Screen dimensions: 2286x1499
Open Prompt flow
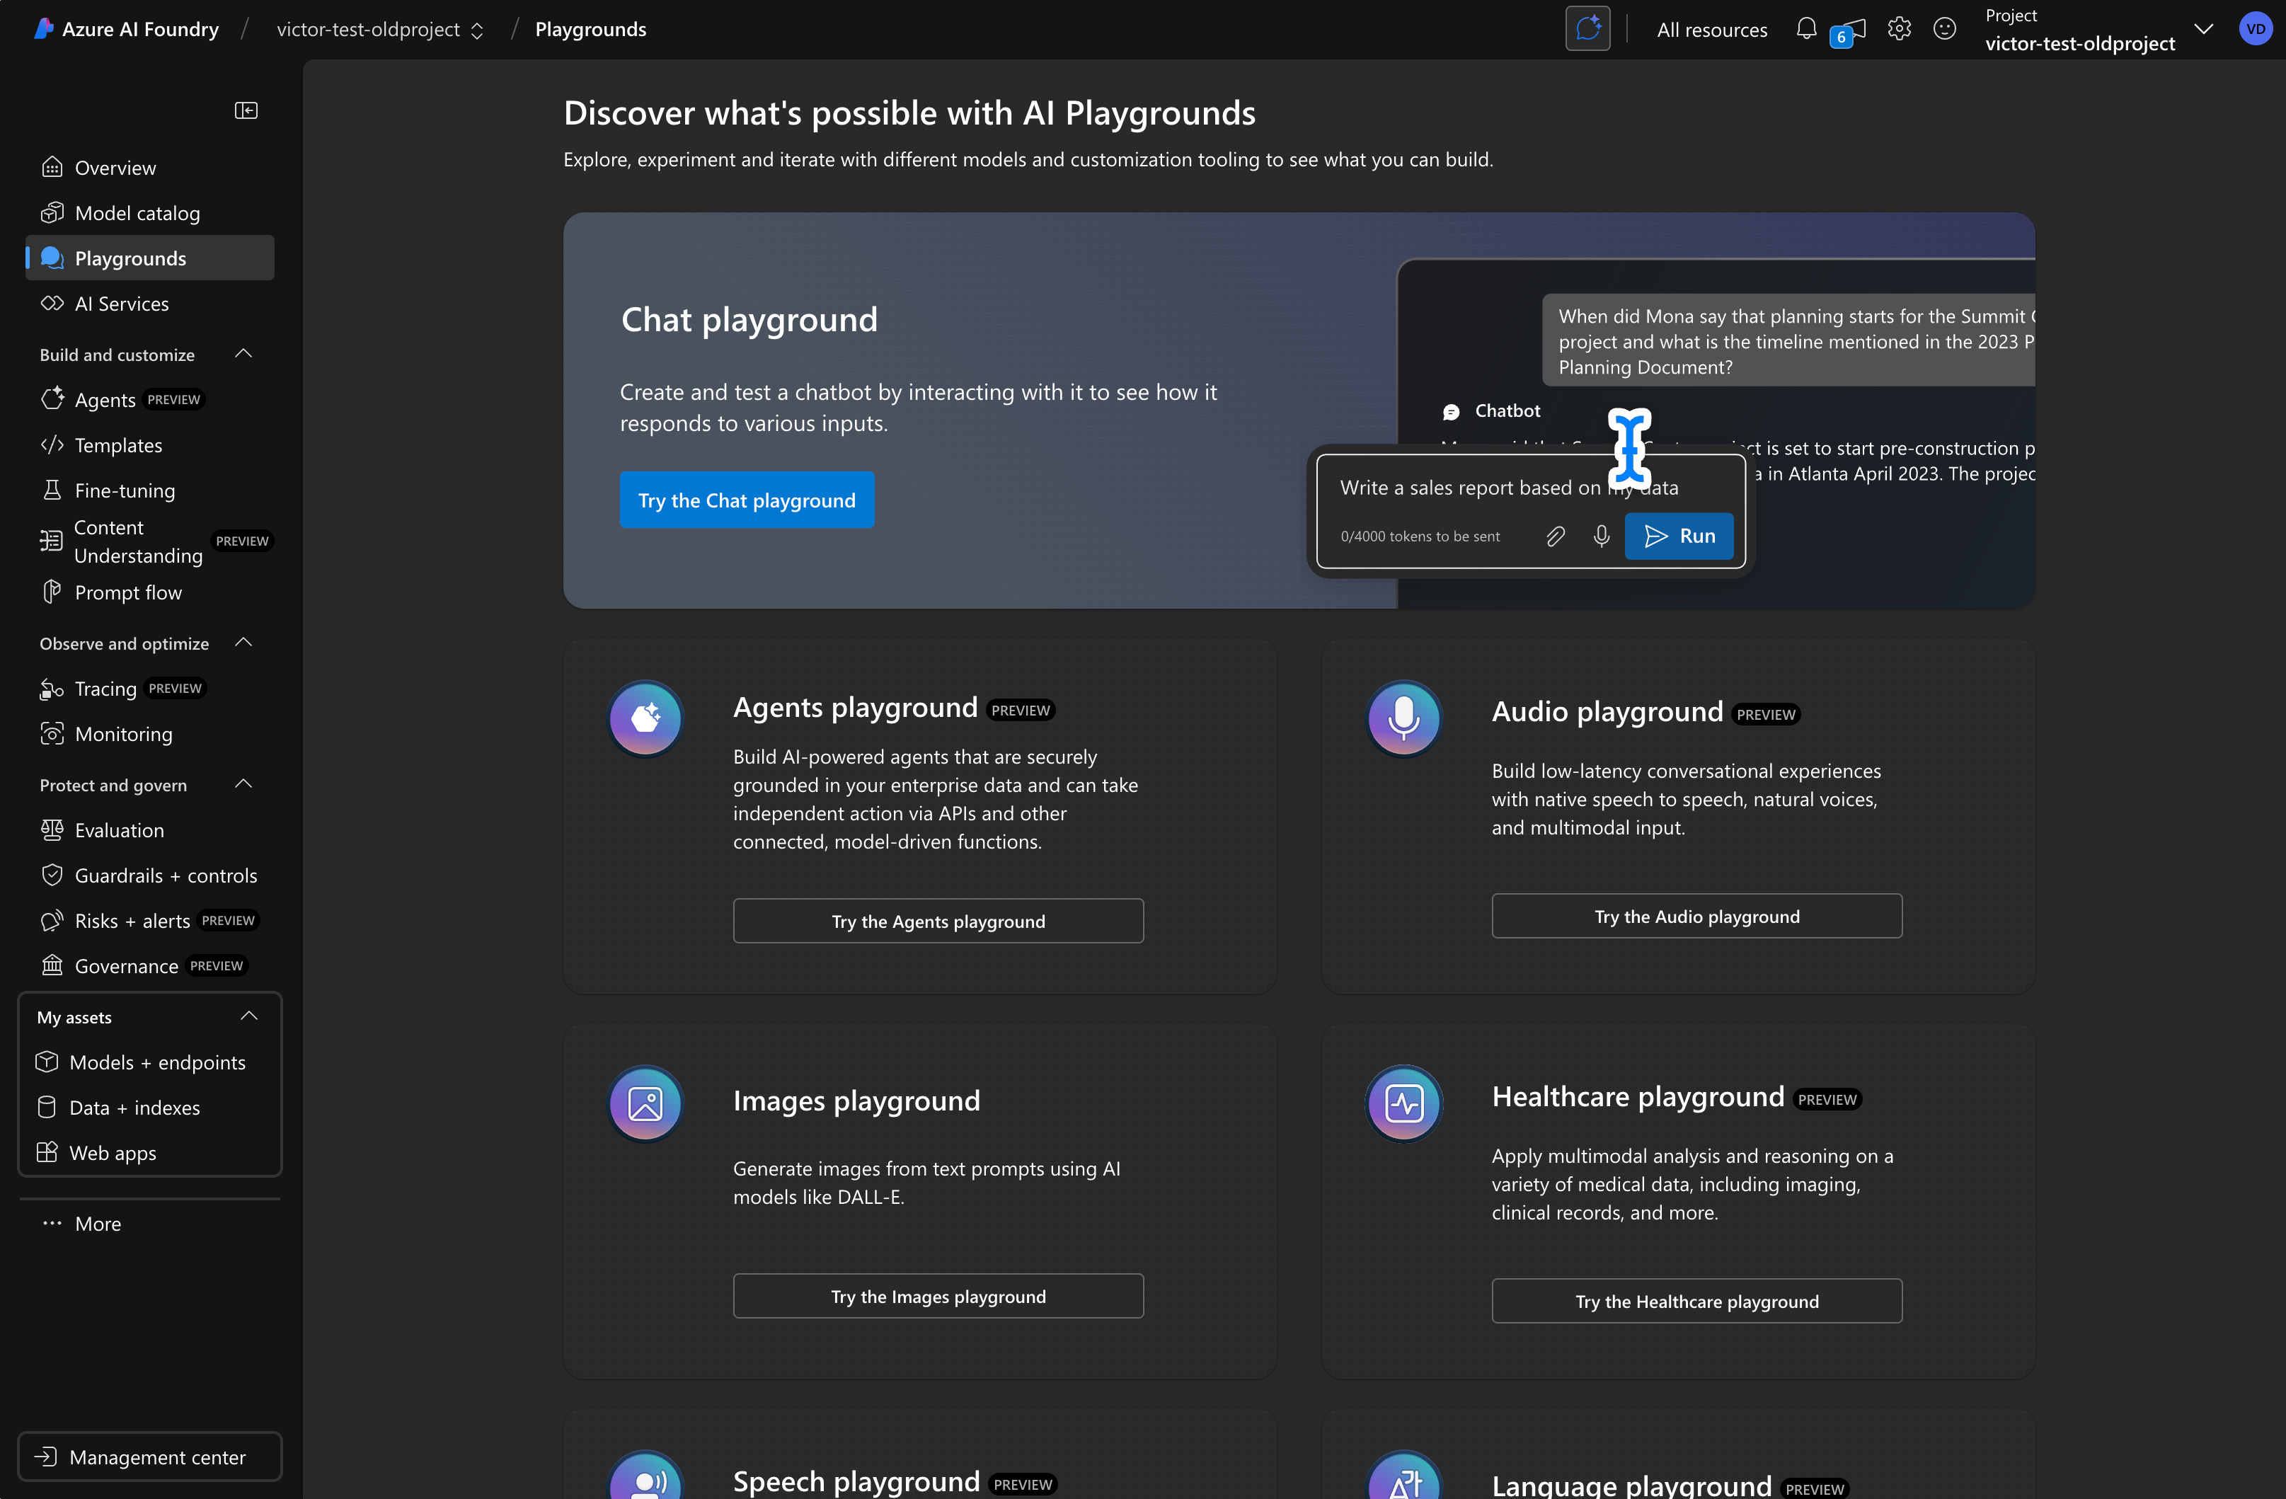150,592
